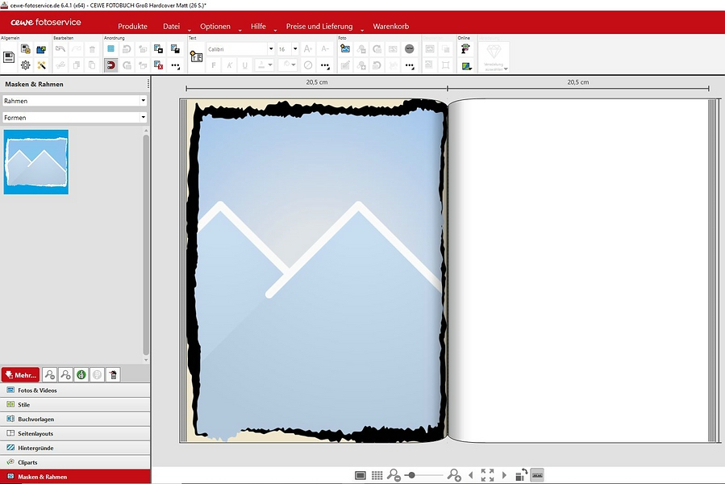Viewport: 725px width, 484px height.
Task: Select the torn-edge blue frame thumbnail
Action: click(36, 162)
